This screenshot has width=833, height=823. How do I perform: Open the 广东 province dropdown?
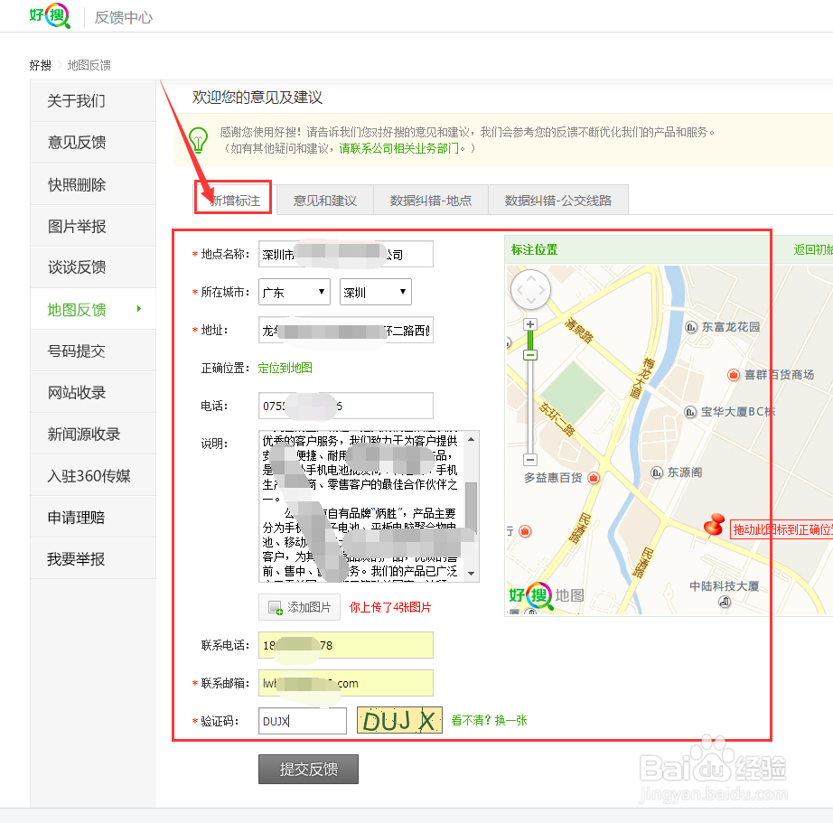click(294, 292)
